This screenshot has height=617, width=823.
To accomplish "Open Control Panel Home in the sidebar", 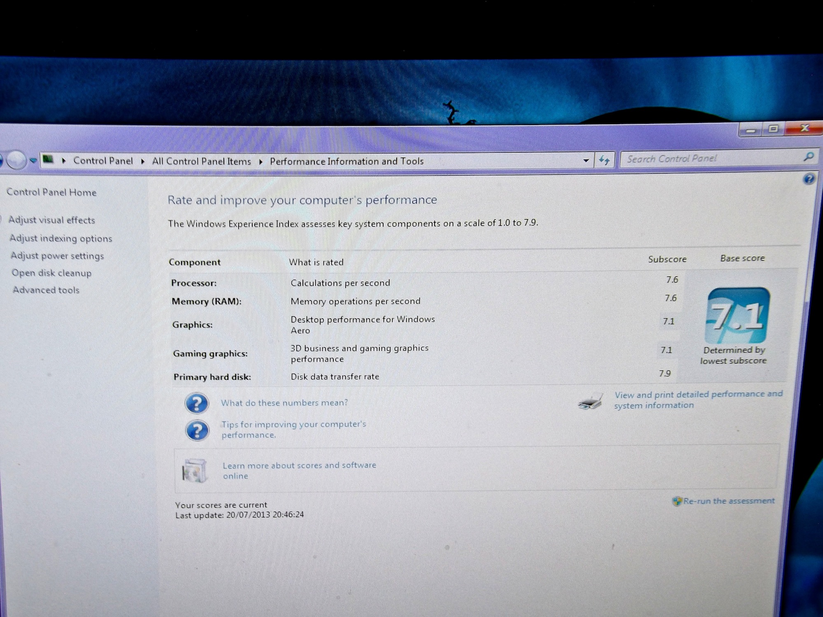I will point(51,192).
